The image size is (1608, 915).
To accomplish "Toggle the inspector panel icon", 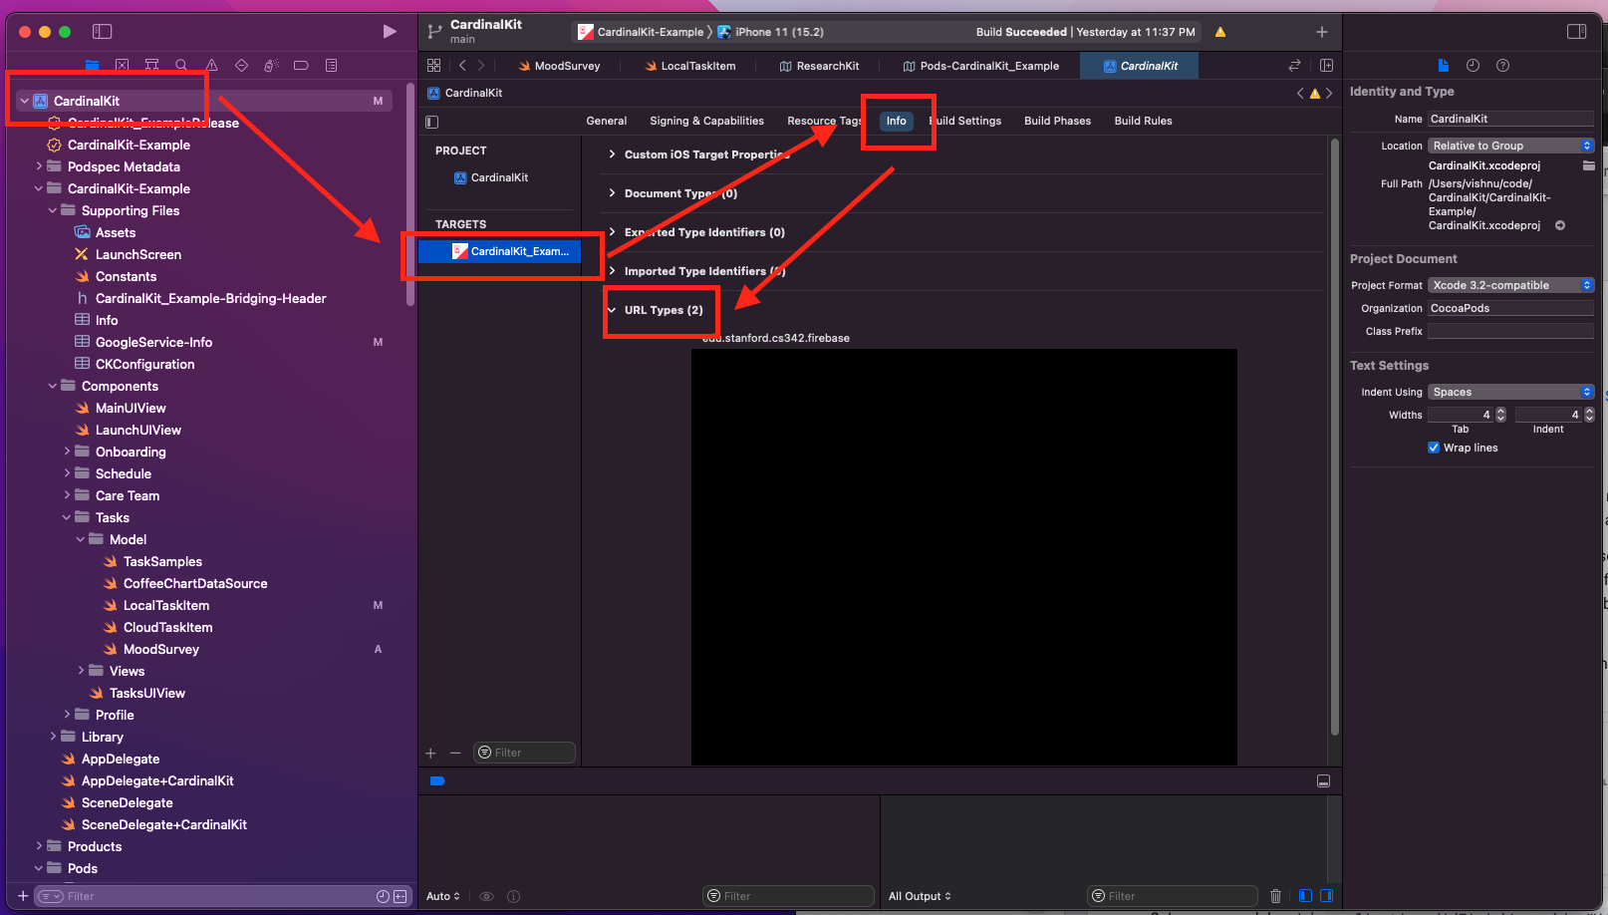I will point(1576,32).
